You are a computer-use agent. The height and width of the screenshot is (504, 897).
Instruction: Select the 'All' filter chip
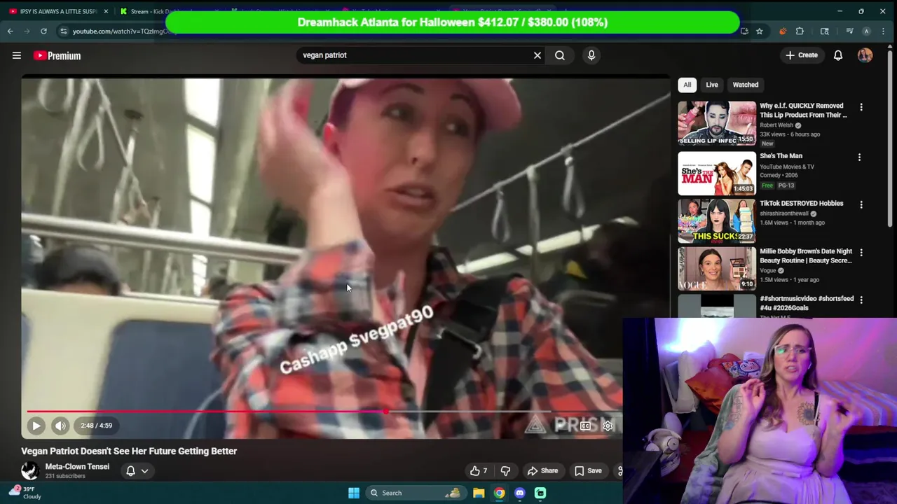click(x=687, y=85)
